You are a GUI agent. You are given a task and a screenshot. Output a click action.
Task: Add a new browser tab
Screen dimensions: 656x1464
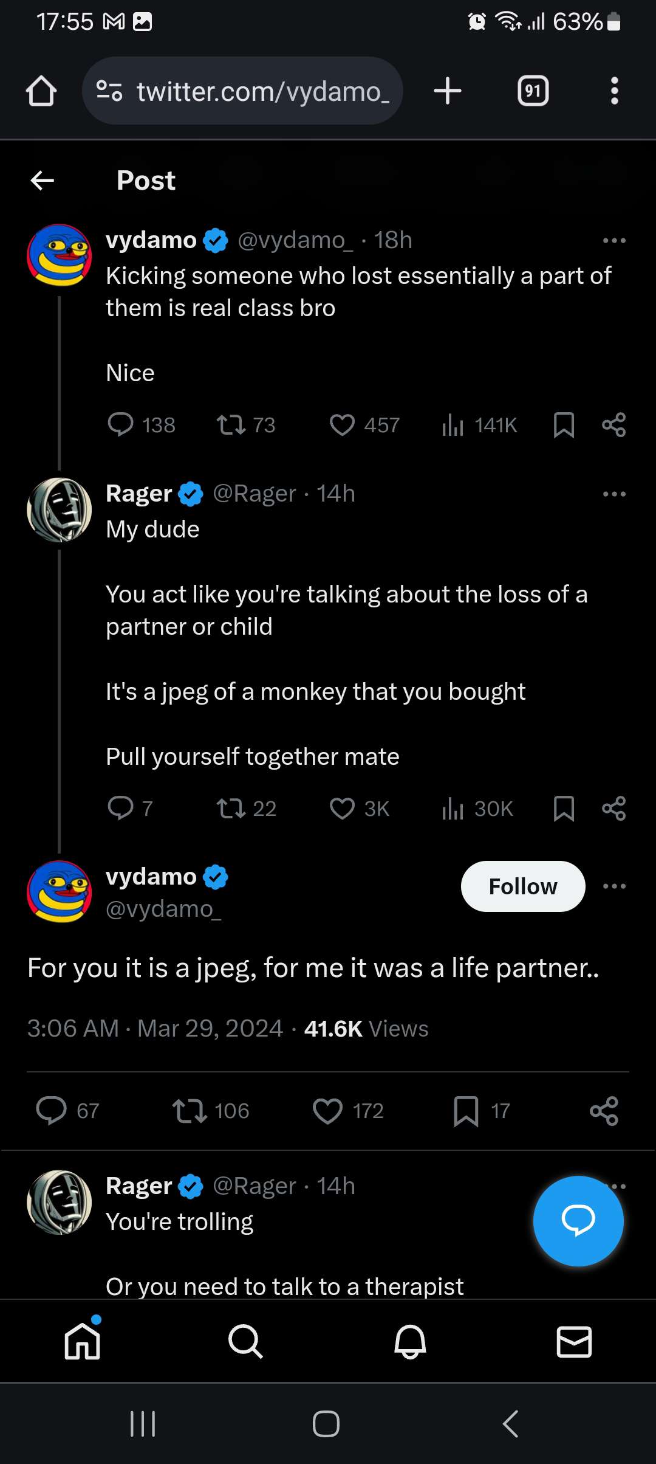[448, 91]
